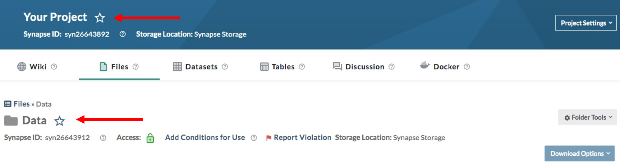
Task: Switch to the Wiki tab
Action: [x=37, y=67]
